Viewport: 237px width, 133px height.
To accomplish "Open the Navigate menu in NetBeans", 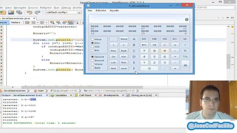I will pos(20,7).
